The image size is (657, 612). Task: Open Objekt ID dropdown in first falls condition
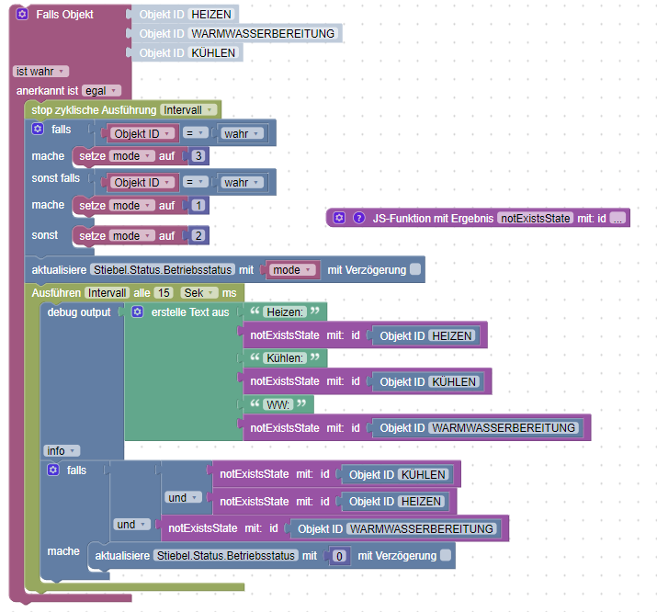[x=142, y=133]
